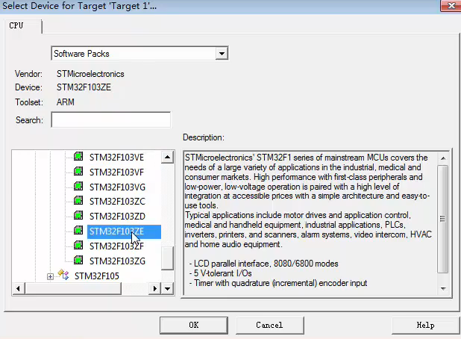This screenshot has height=339, width=461.
Task: Click the '5 V-tolerant I/Os' description line
Action: 221,273
